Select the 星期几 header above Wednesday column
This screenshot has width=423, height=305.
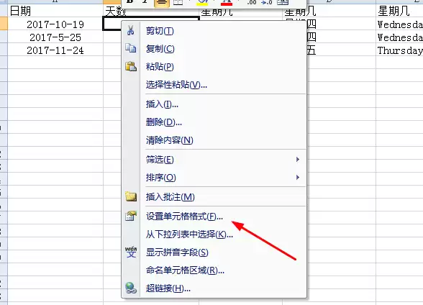point(399,11)
